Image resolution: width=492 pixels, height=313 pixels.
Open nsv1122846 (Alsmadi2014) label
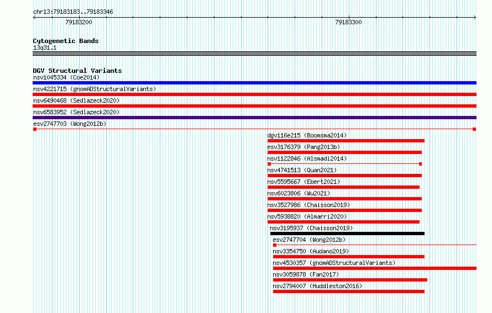pyautogui.click(x=307, y=158)
